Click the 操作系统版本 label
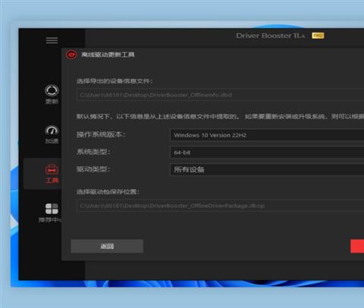Screen dimensions: 364x308 click(x=101, y=134)
